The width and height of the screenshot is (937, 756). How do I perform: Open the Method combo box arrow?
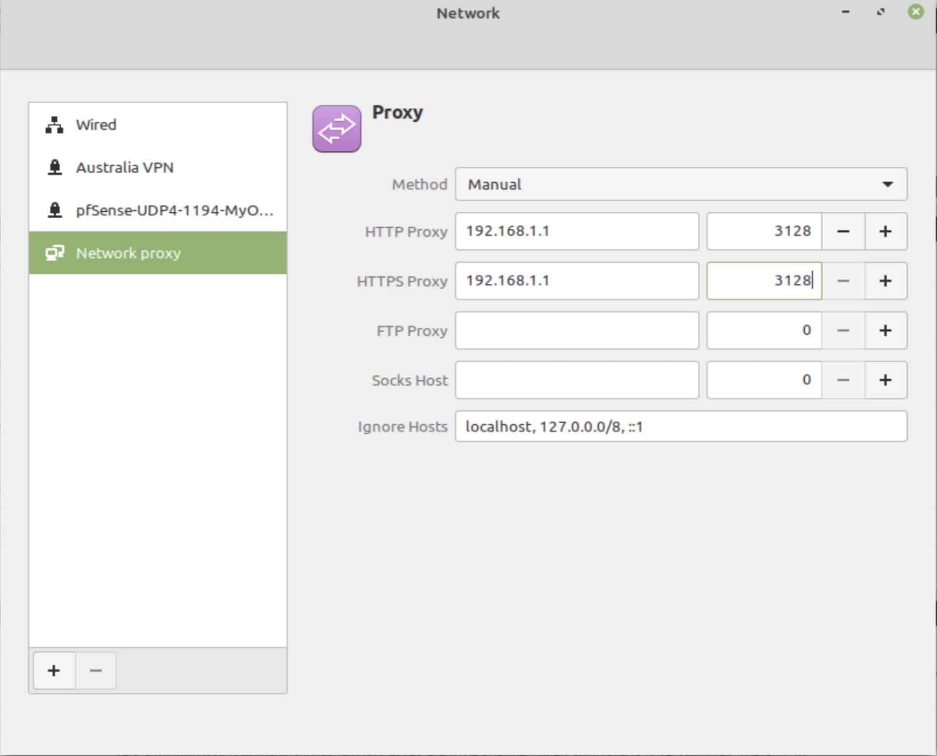click(888, 184)
